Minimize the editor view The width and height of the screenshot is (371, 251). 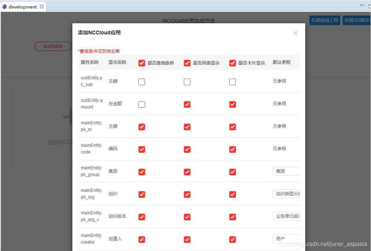tap(362, 5)
